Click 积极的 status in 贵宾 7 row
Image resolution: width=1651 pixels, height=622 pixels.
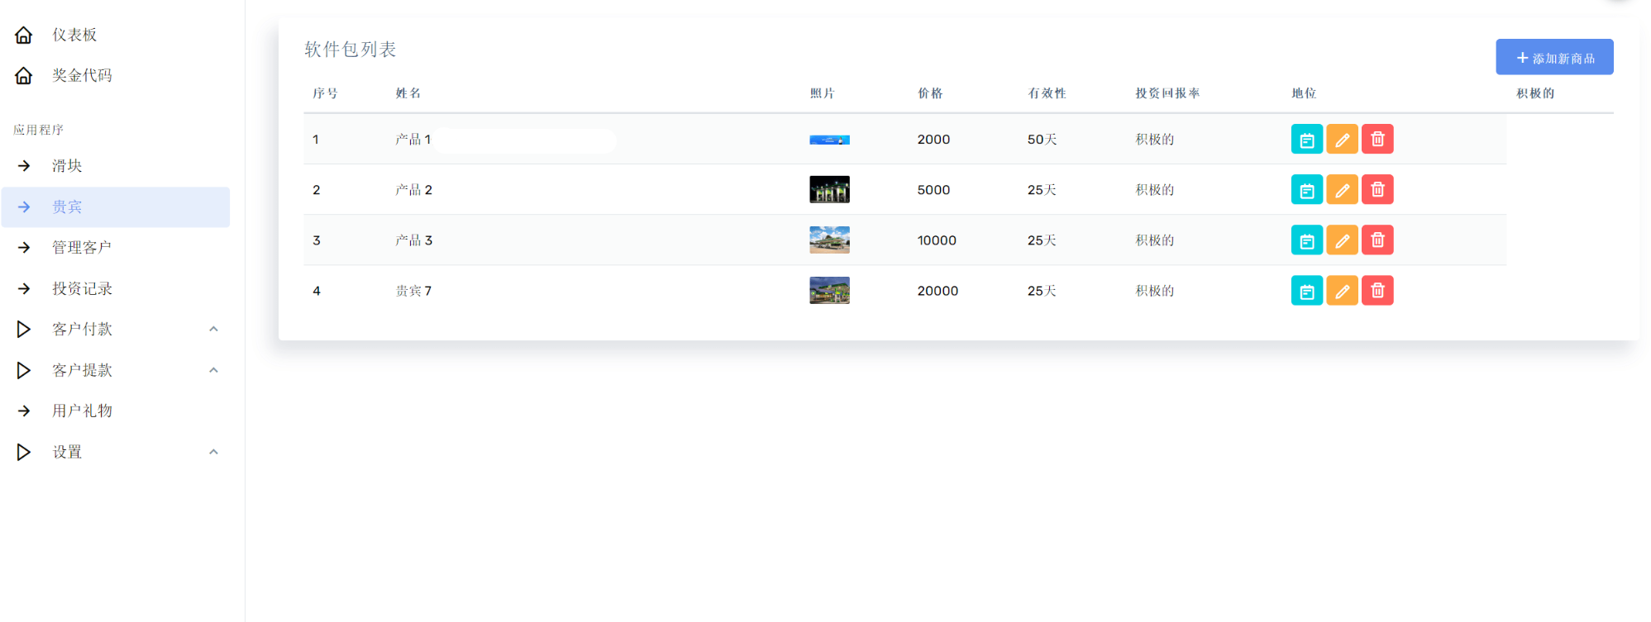[1154, 291]
